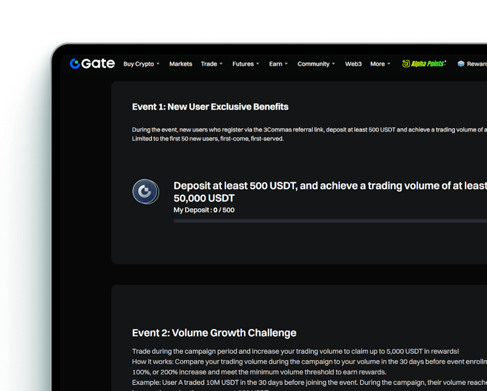Select the Event 2: Volume Growth Challenge heading
This screenshot has width=487, height=391.
point(214,333)
